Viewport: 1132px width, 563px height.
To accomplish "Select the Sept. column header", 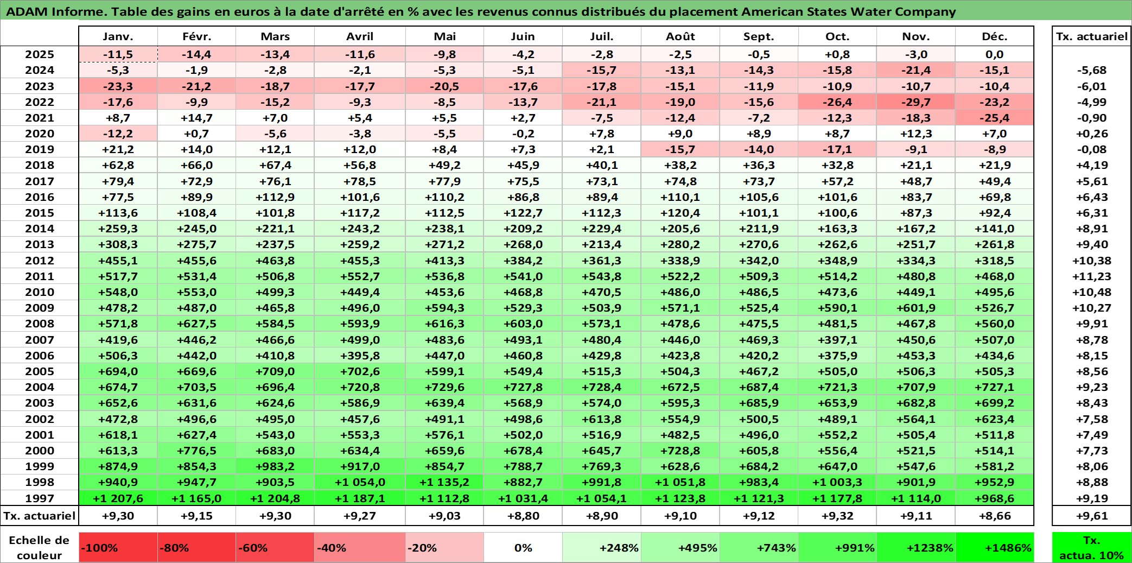I will click(x=759, y=36).
